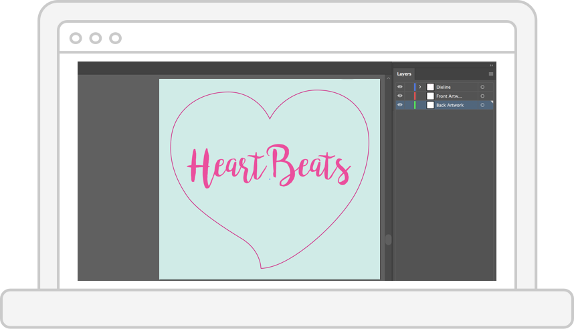Screen dimensions: 574x329
Task: Select the Front Artwork layer thumbnail
Action: pos(430,96)
